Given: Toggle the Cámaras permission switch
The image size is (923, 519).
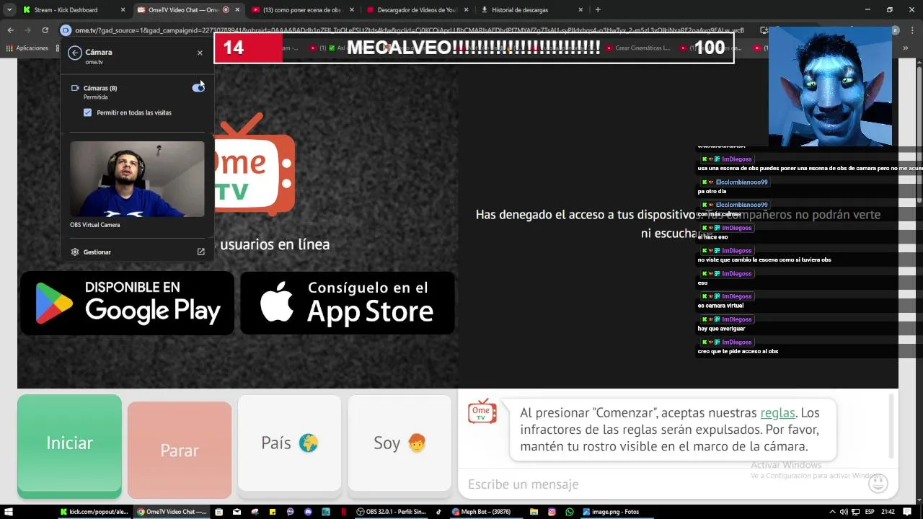Looking at the screenshot, I should [x=198, y=87].
